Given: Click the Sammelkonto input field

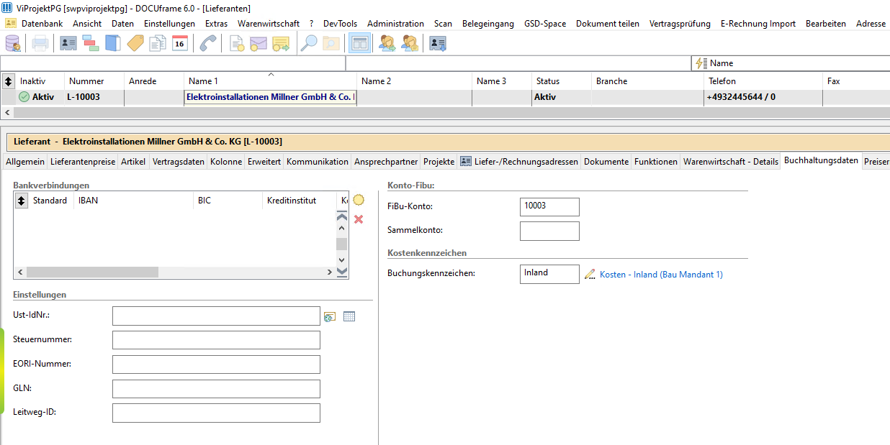Looking at the screenshot, I should pos(549,231).
